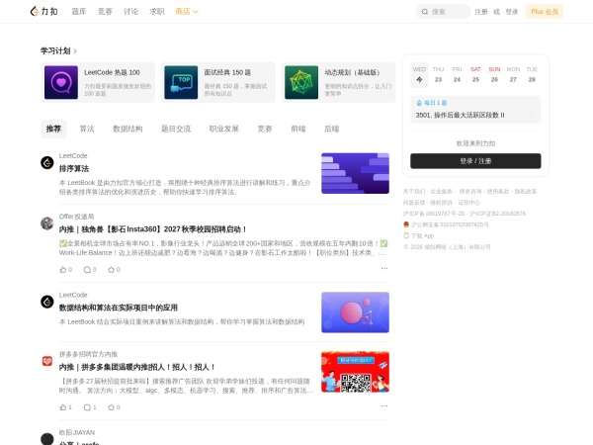593x445 pixels.
Task: Open the 求职 nav item
Action: pos(156,12)
